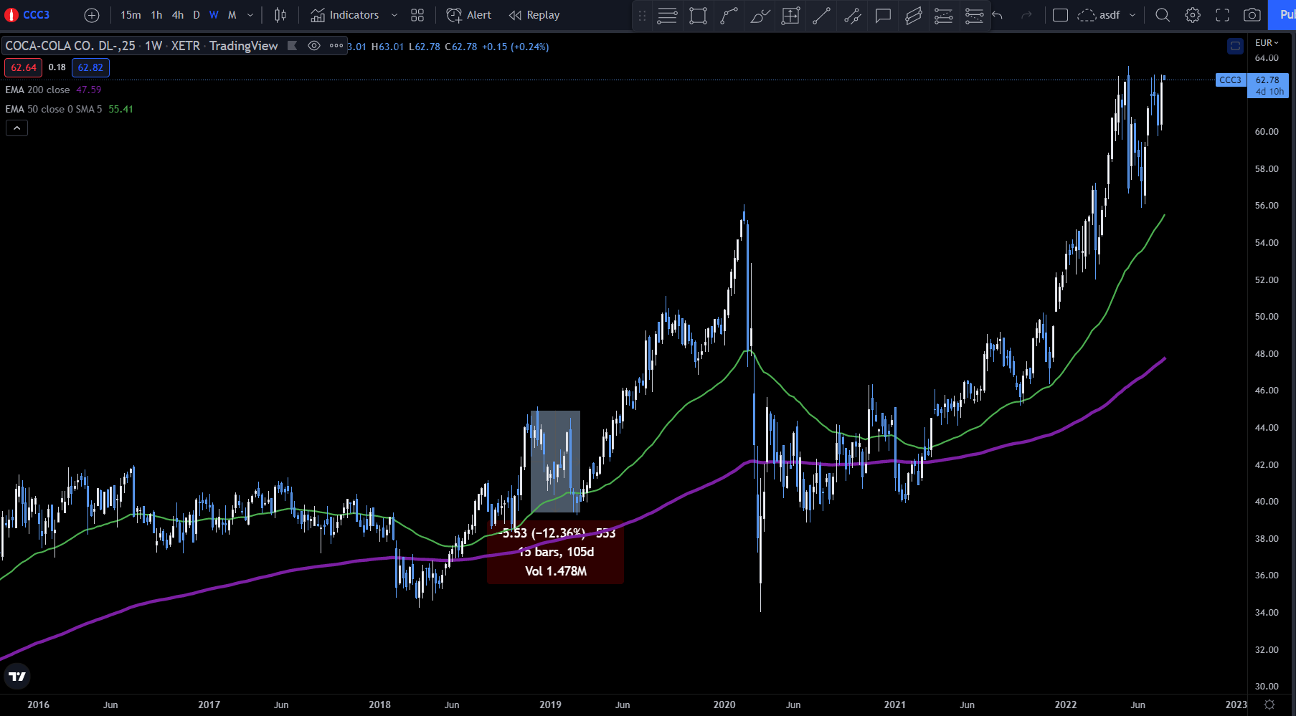Select the trend line tool
Image resolution: width=1296 pixels, height=716 pixels.
click(x=821, y=15)
